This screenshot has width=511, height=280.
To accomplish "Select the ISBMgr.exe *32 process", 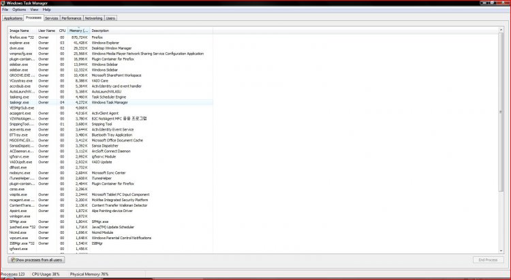I will [x=110, y=243].
